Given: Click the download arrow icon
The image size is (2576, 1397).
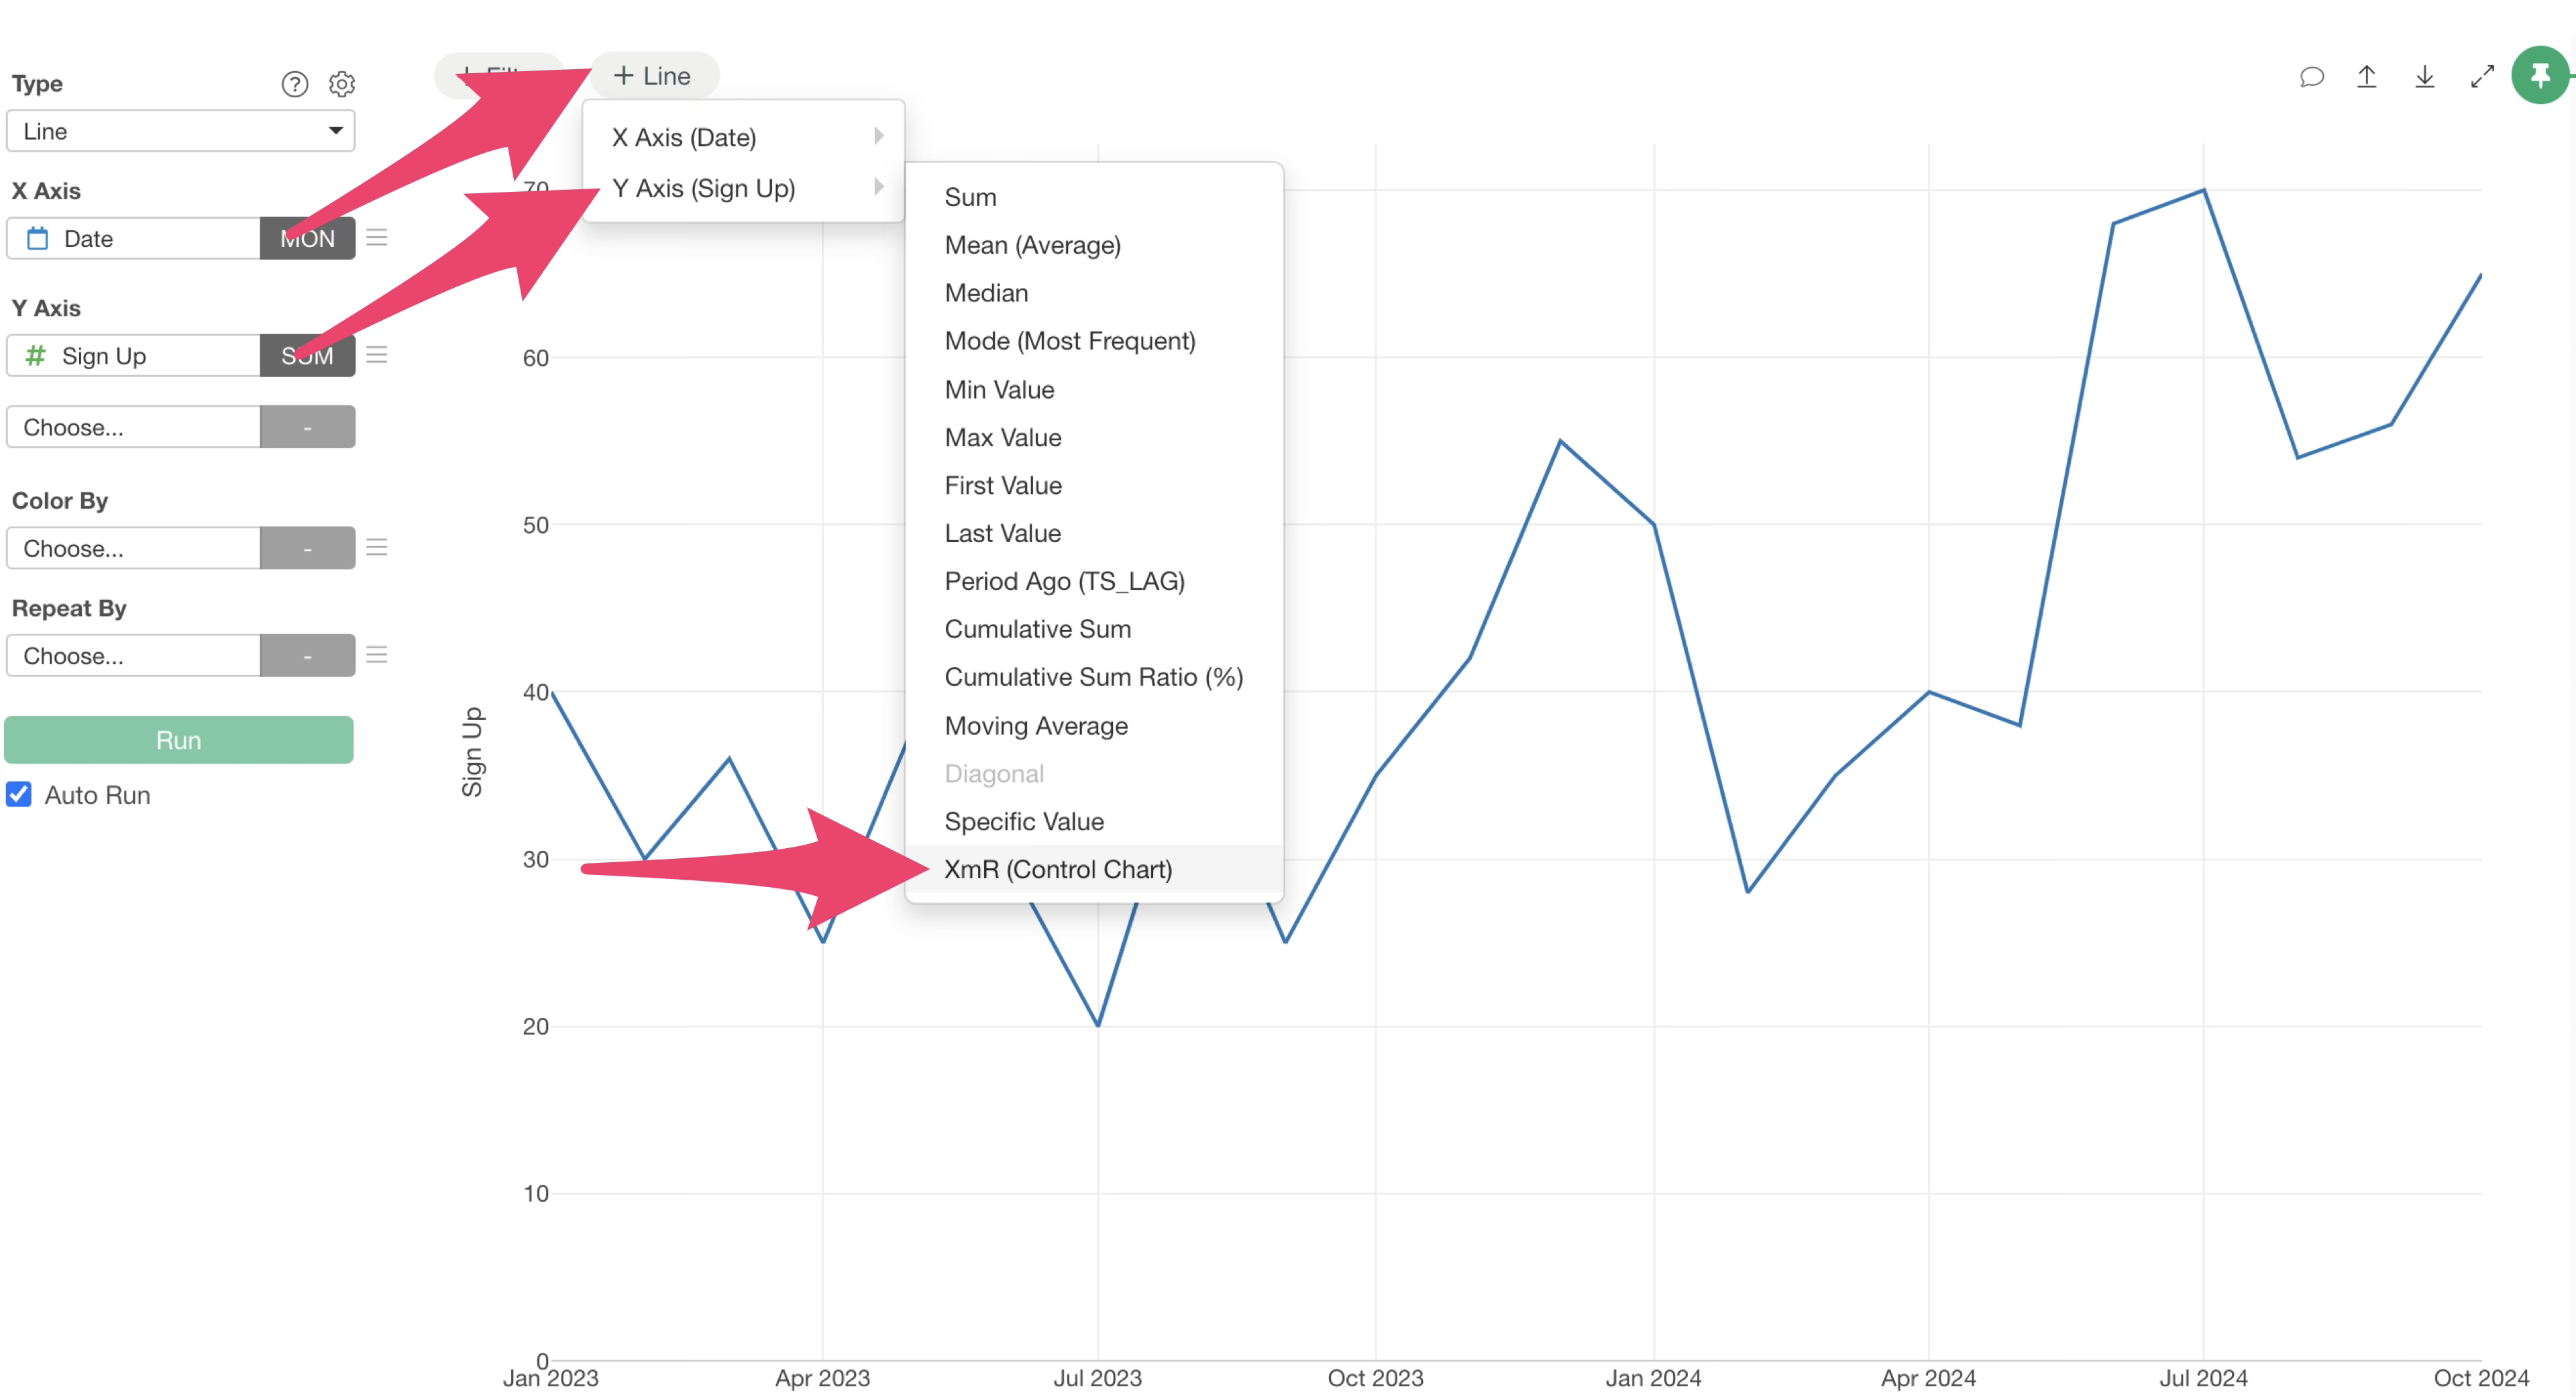Looking at the screenshot, I should click(2424, 77).
